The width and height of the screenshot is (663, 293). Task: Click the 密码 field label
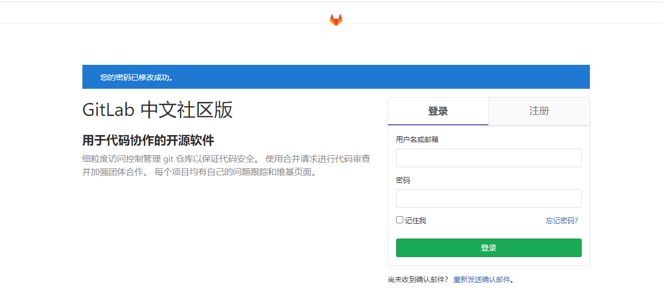click(403, 180)
